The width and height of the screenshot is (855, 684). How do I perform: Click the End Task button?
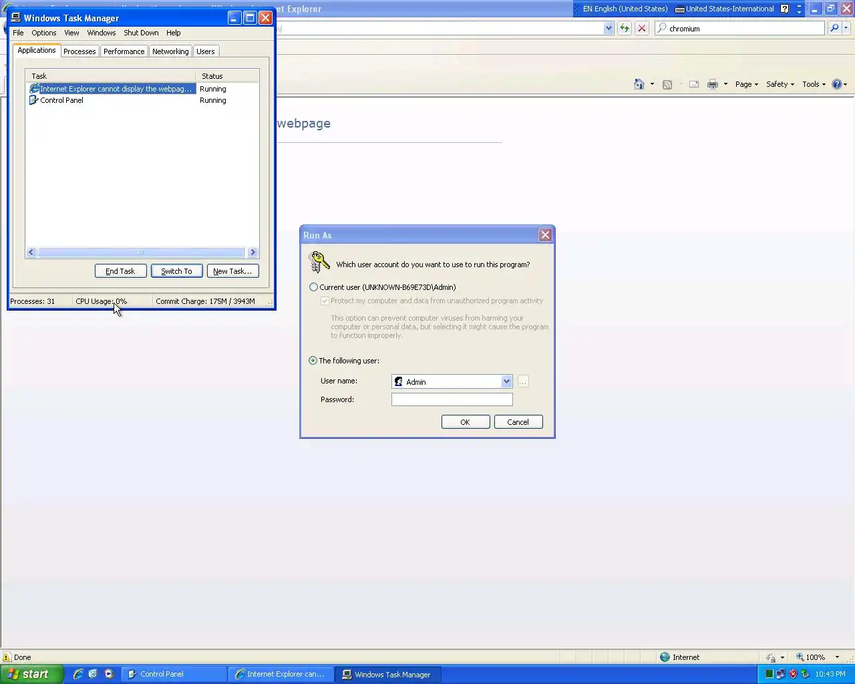point(120,271)
